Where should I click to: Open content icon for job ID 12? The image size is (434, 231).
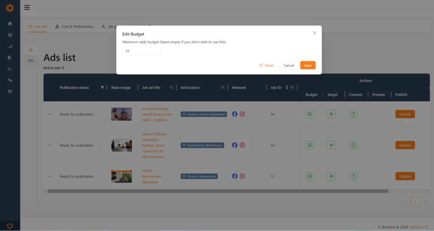point(354,176)
